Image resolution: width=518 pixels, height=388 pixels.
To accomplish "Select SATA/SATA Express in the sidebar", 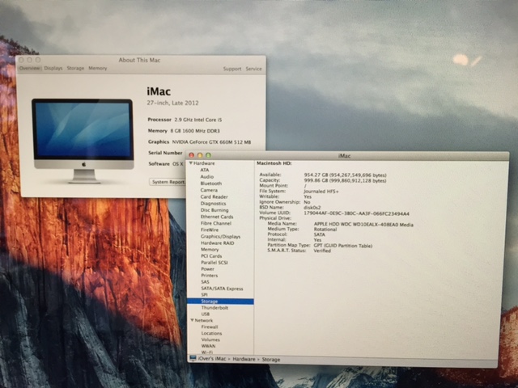I will click(x=222, y=289).
